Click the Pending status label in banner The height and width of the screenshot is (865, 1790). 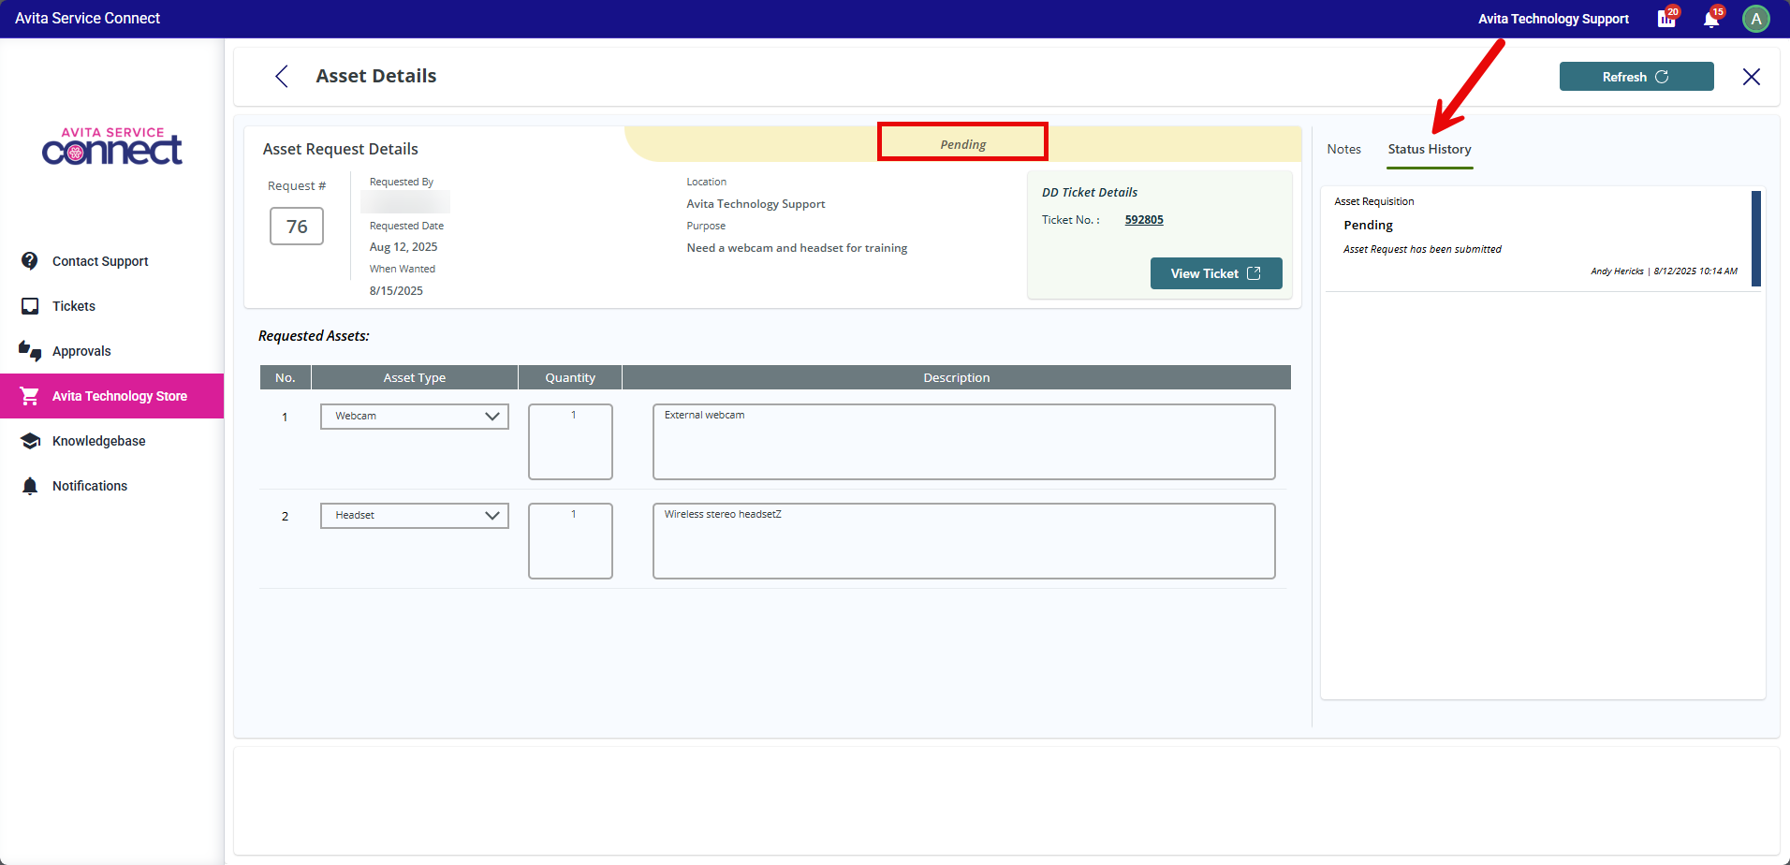coord(962,144)
